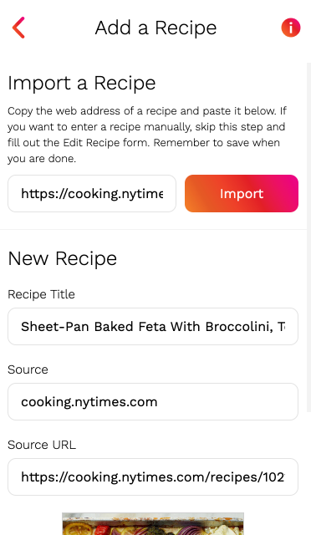This screenshot has height=535, width=311.
Task: Click the divider line above New Recipe
Action: click(x=154, y=229)
